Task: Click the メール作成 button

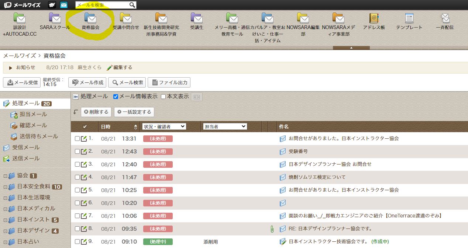Action: (87, 82)
